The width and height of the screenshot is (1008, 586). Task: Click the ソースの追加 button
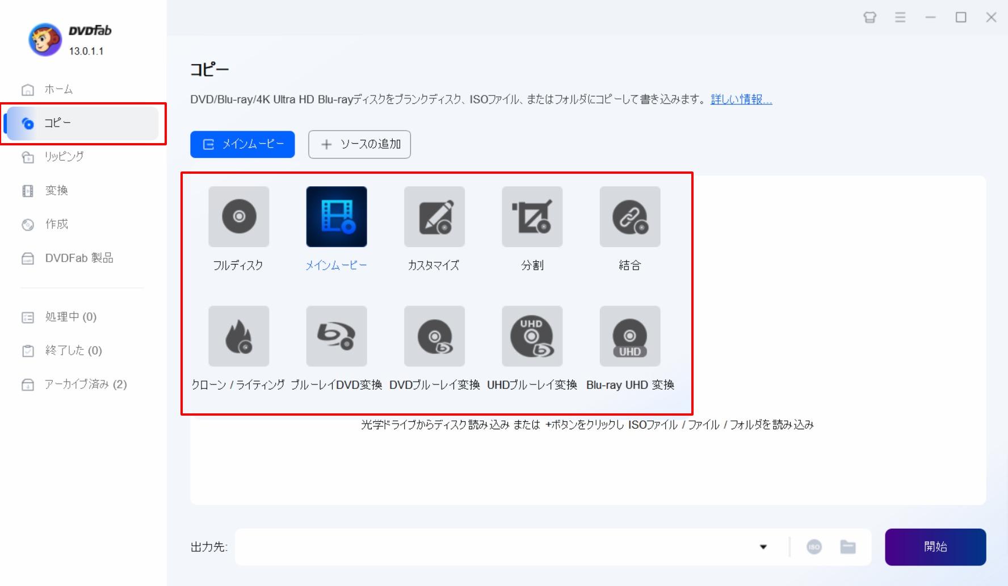click(x=359, y=144)
